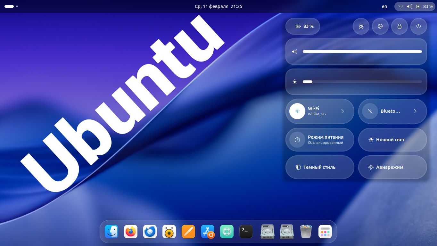Open the power off menu button
437x246 pixels.
pos(418,26)
